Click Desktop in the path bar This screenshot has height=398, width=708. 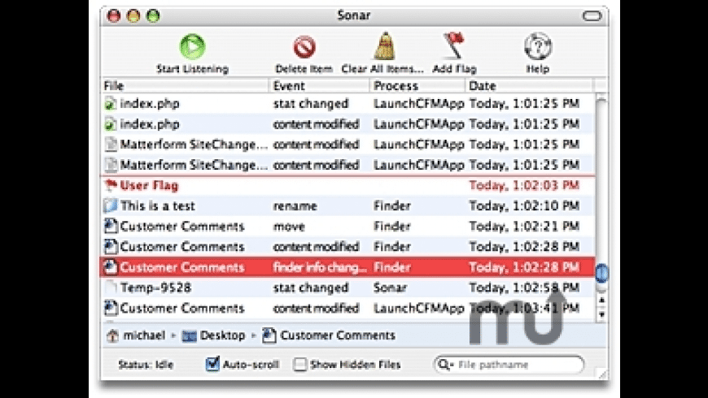(x=222, y=335)
